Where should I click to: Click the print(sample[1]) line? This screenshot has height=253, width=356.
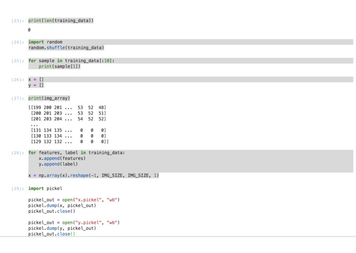59,67
